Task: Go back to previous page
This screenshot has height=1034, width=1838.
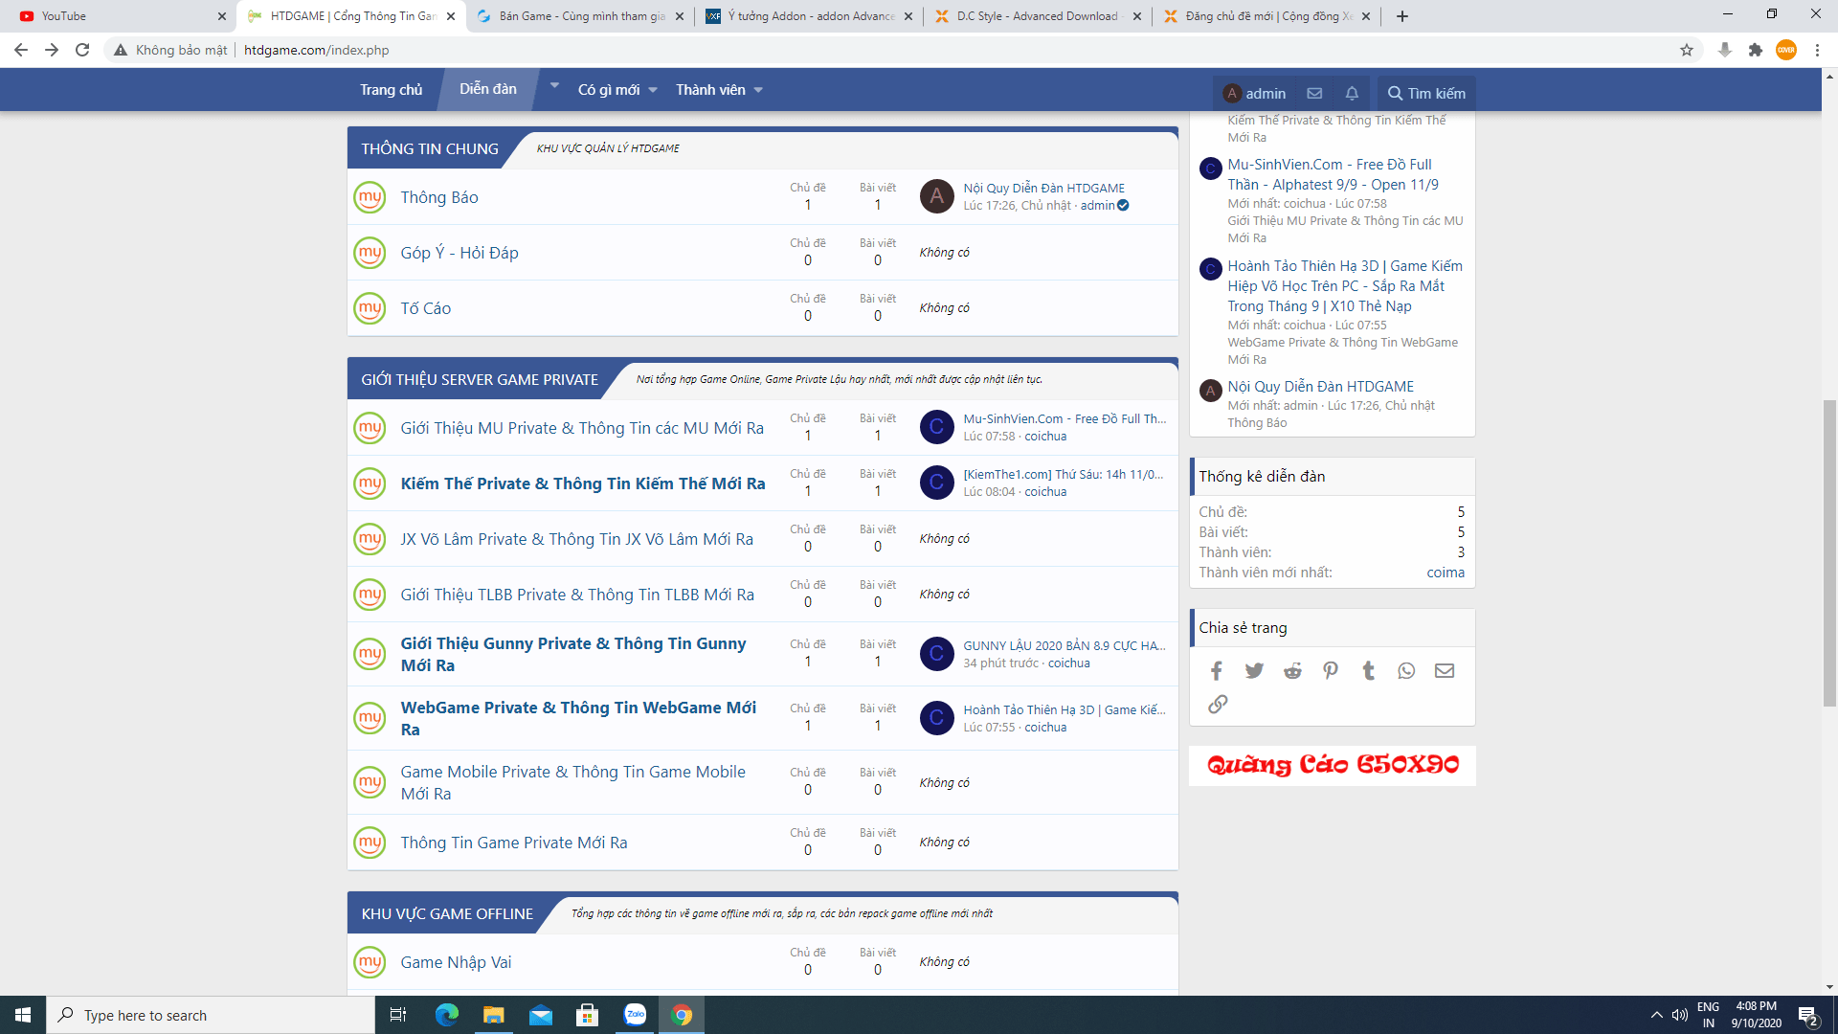Action: [x=21, y=50]
